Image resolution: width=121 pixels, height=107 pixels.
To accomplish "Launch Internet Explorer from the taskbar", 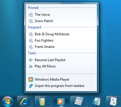I will [24, 102].
